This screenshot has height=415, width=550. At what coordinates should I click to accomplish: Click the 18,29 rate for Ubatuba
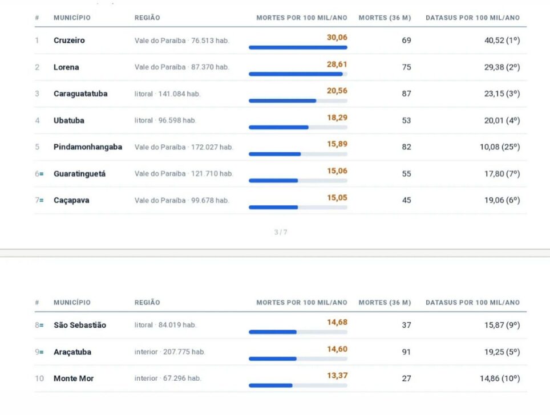click(337, 117)
